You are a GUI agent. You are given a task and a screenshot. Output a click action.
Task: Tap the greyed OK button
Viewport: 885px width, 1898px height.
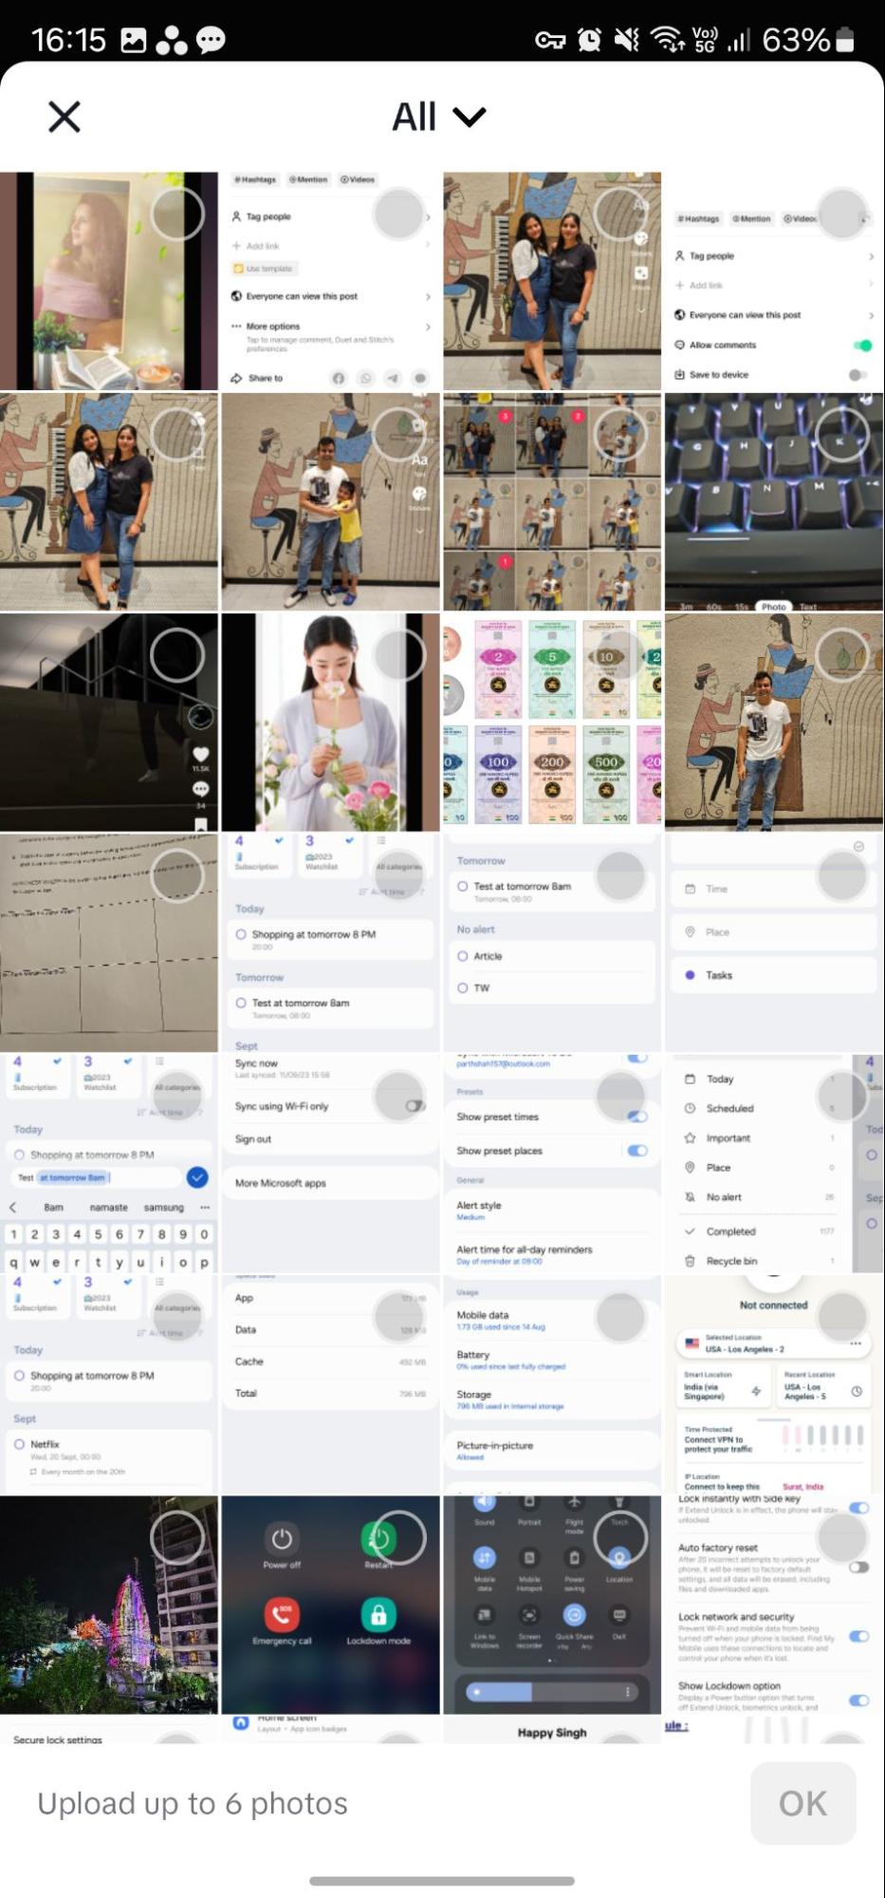[802, 1802]
